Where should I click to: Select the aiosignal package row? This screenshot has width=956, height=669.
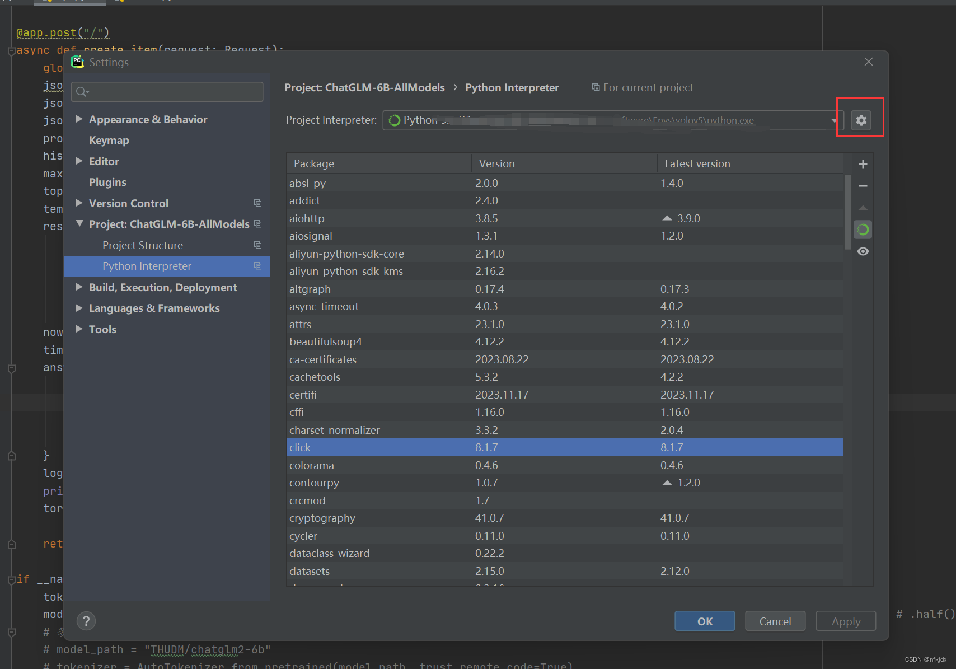[565, 236]
